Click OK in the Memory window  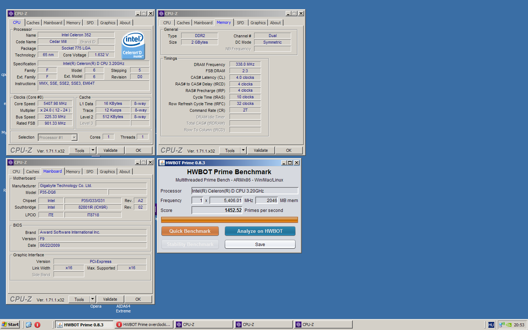pos(289,150)
